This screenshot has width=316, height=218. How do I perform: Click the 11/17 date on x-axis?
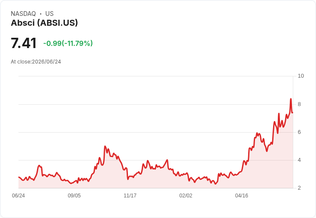pos(130,195)
